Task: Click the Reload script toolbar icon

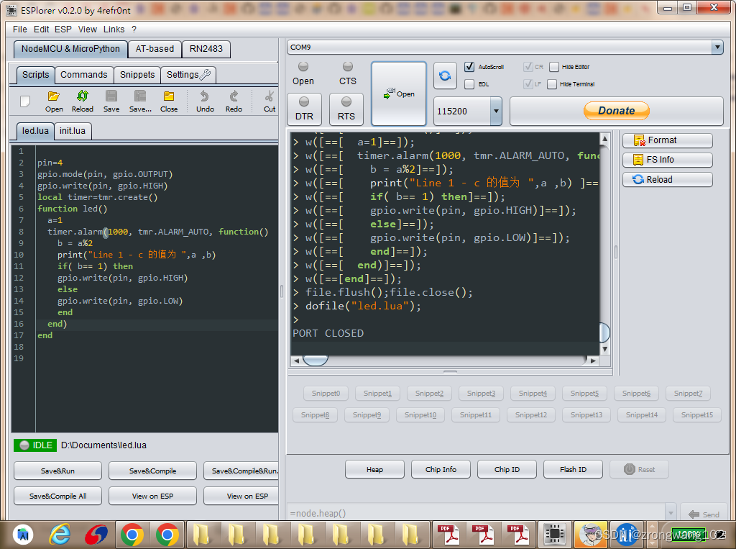Action: [x=83, y=101]
